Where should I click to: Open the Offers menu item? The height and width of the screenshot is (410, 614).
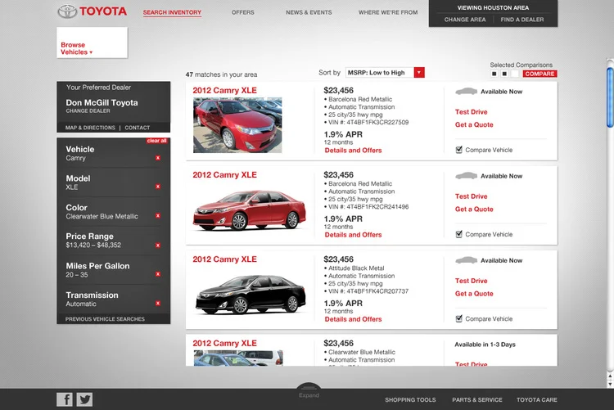pos(243,12)
